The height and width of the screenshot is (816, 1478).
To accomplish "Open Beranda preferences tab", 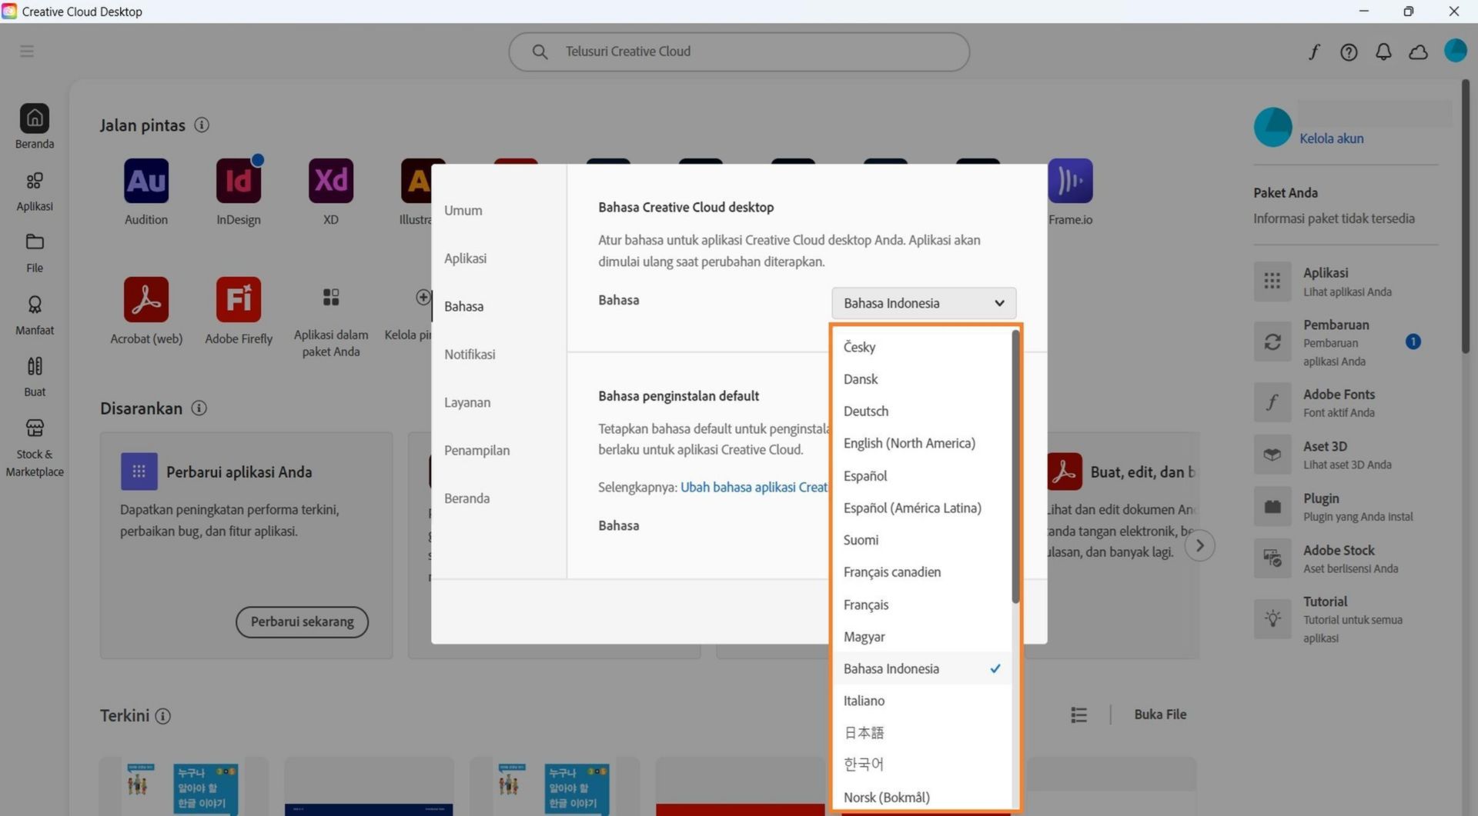I will 466,498.
